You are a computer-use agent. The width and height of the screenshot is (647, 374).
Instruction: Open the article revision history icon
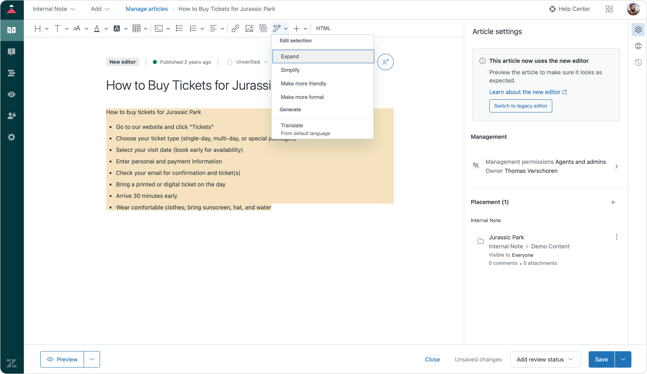[638, 62]
